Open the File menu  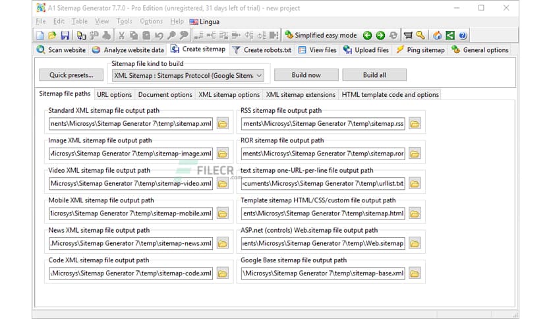coord(41,22)
